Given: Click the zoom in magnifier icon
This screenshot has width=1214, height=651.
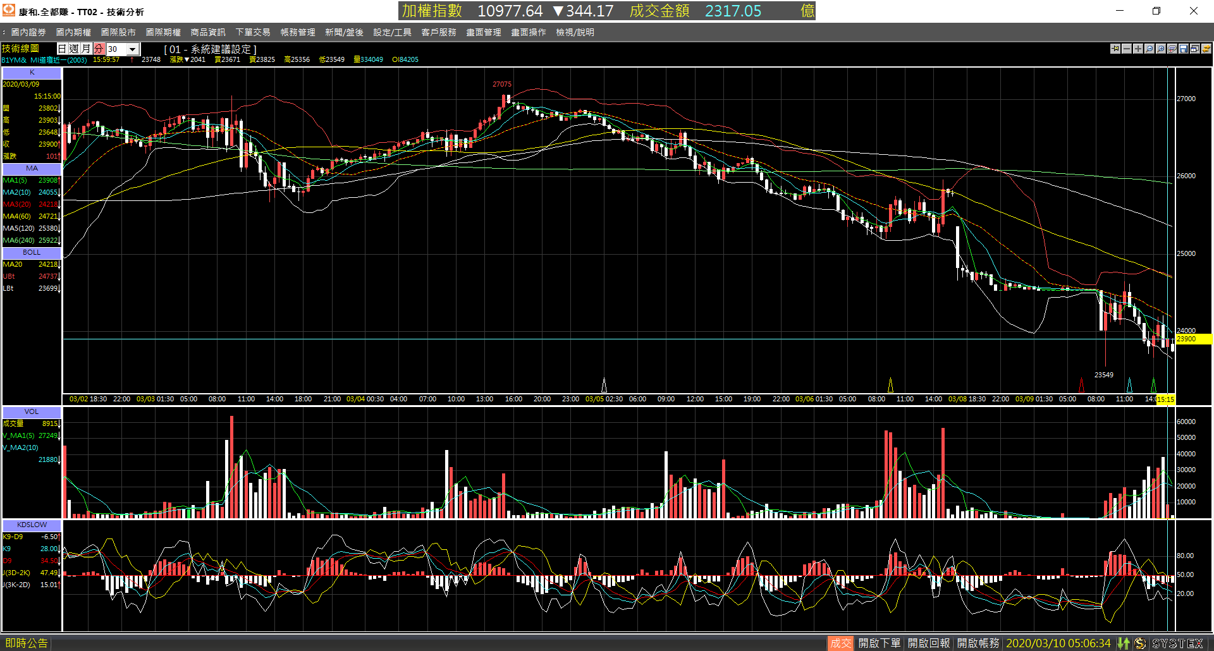Looking at the screenshot, I should tap(1161, 49).
